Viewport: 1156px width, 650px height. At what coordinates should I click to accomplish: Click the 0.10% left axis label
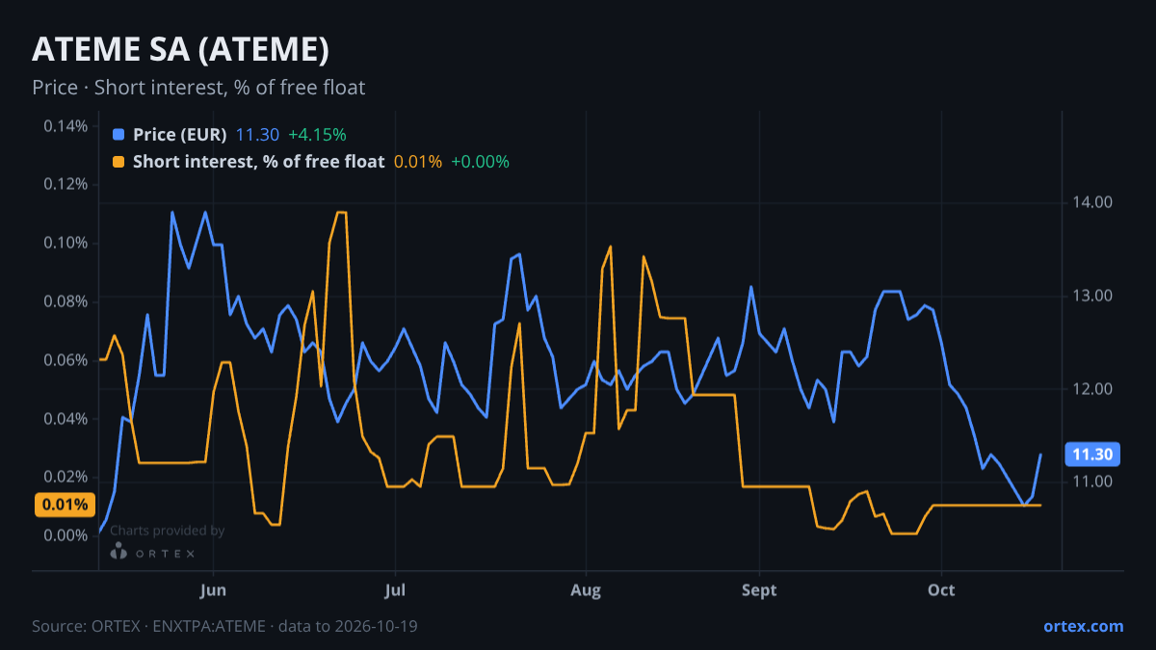click(x=66, y=243)
